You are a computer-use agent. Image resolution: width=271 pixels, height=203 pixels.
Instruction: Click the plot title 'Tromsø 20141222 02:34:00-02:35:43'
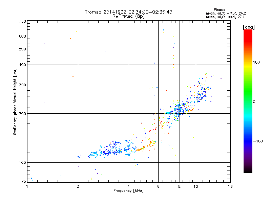click(128, 12)
